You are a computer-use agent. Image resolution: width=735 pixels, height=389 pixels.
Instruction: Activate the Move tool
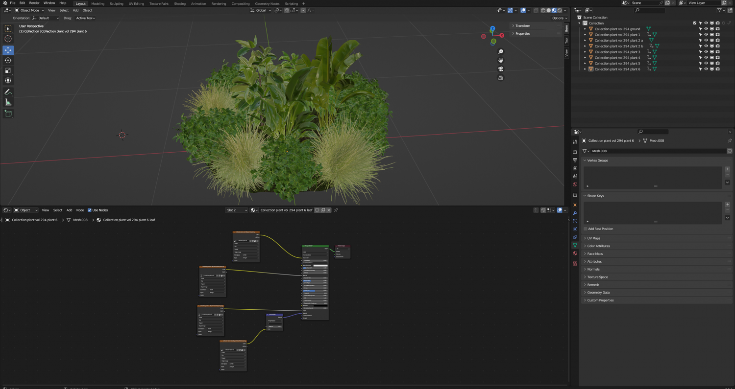click(8, 50)
